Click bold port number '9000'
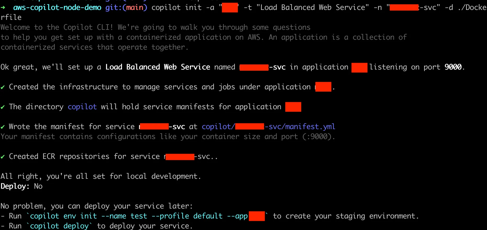 (453, 67)
